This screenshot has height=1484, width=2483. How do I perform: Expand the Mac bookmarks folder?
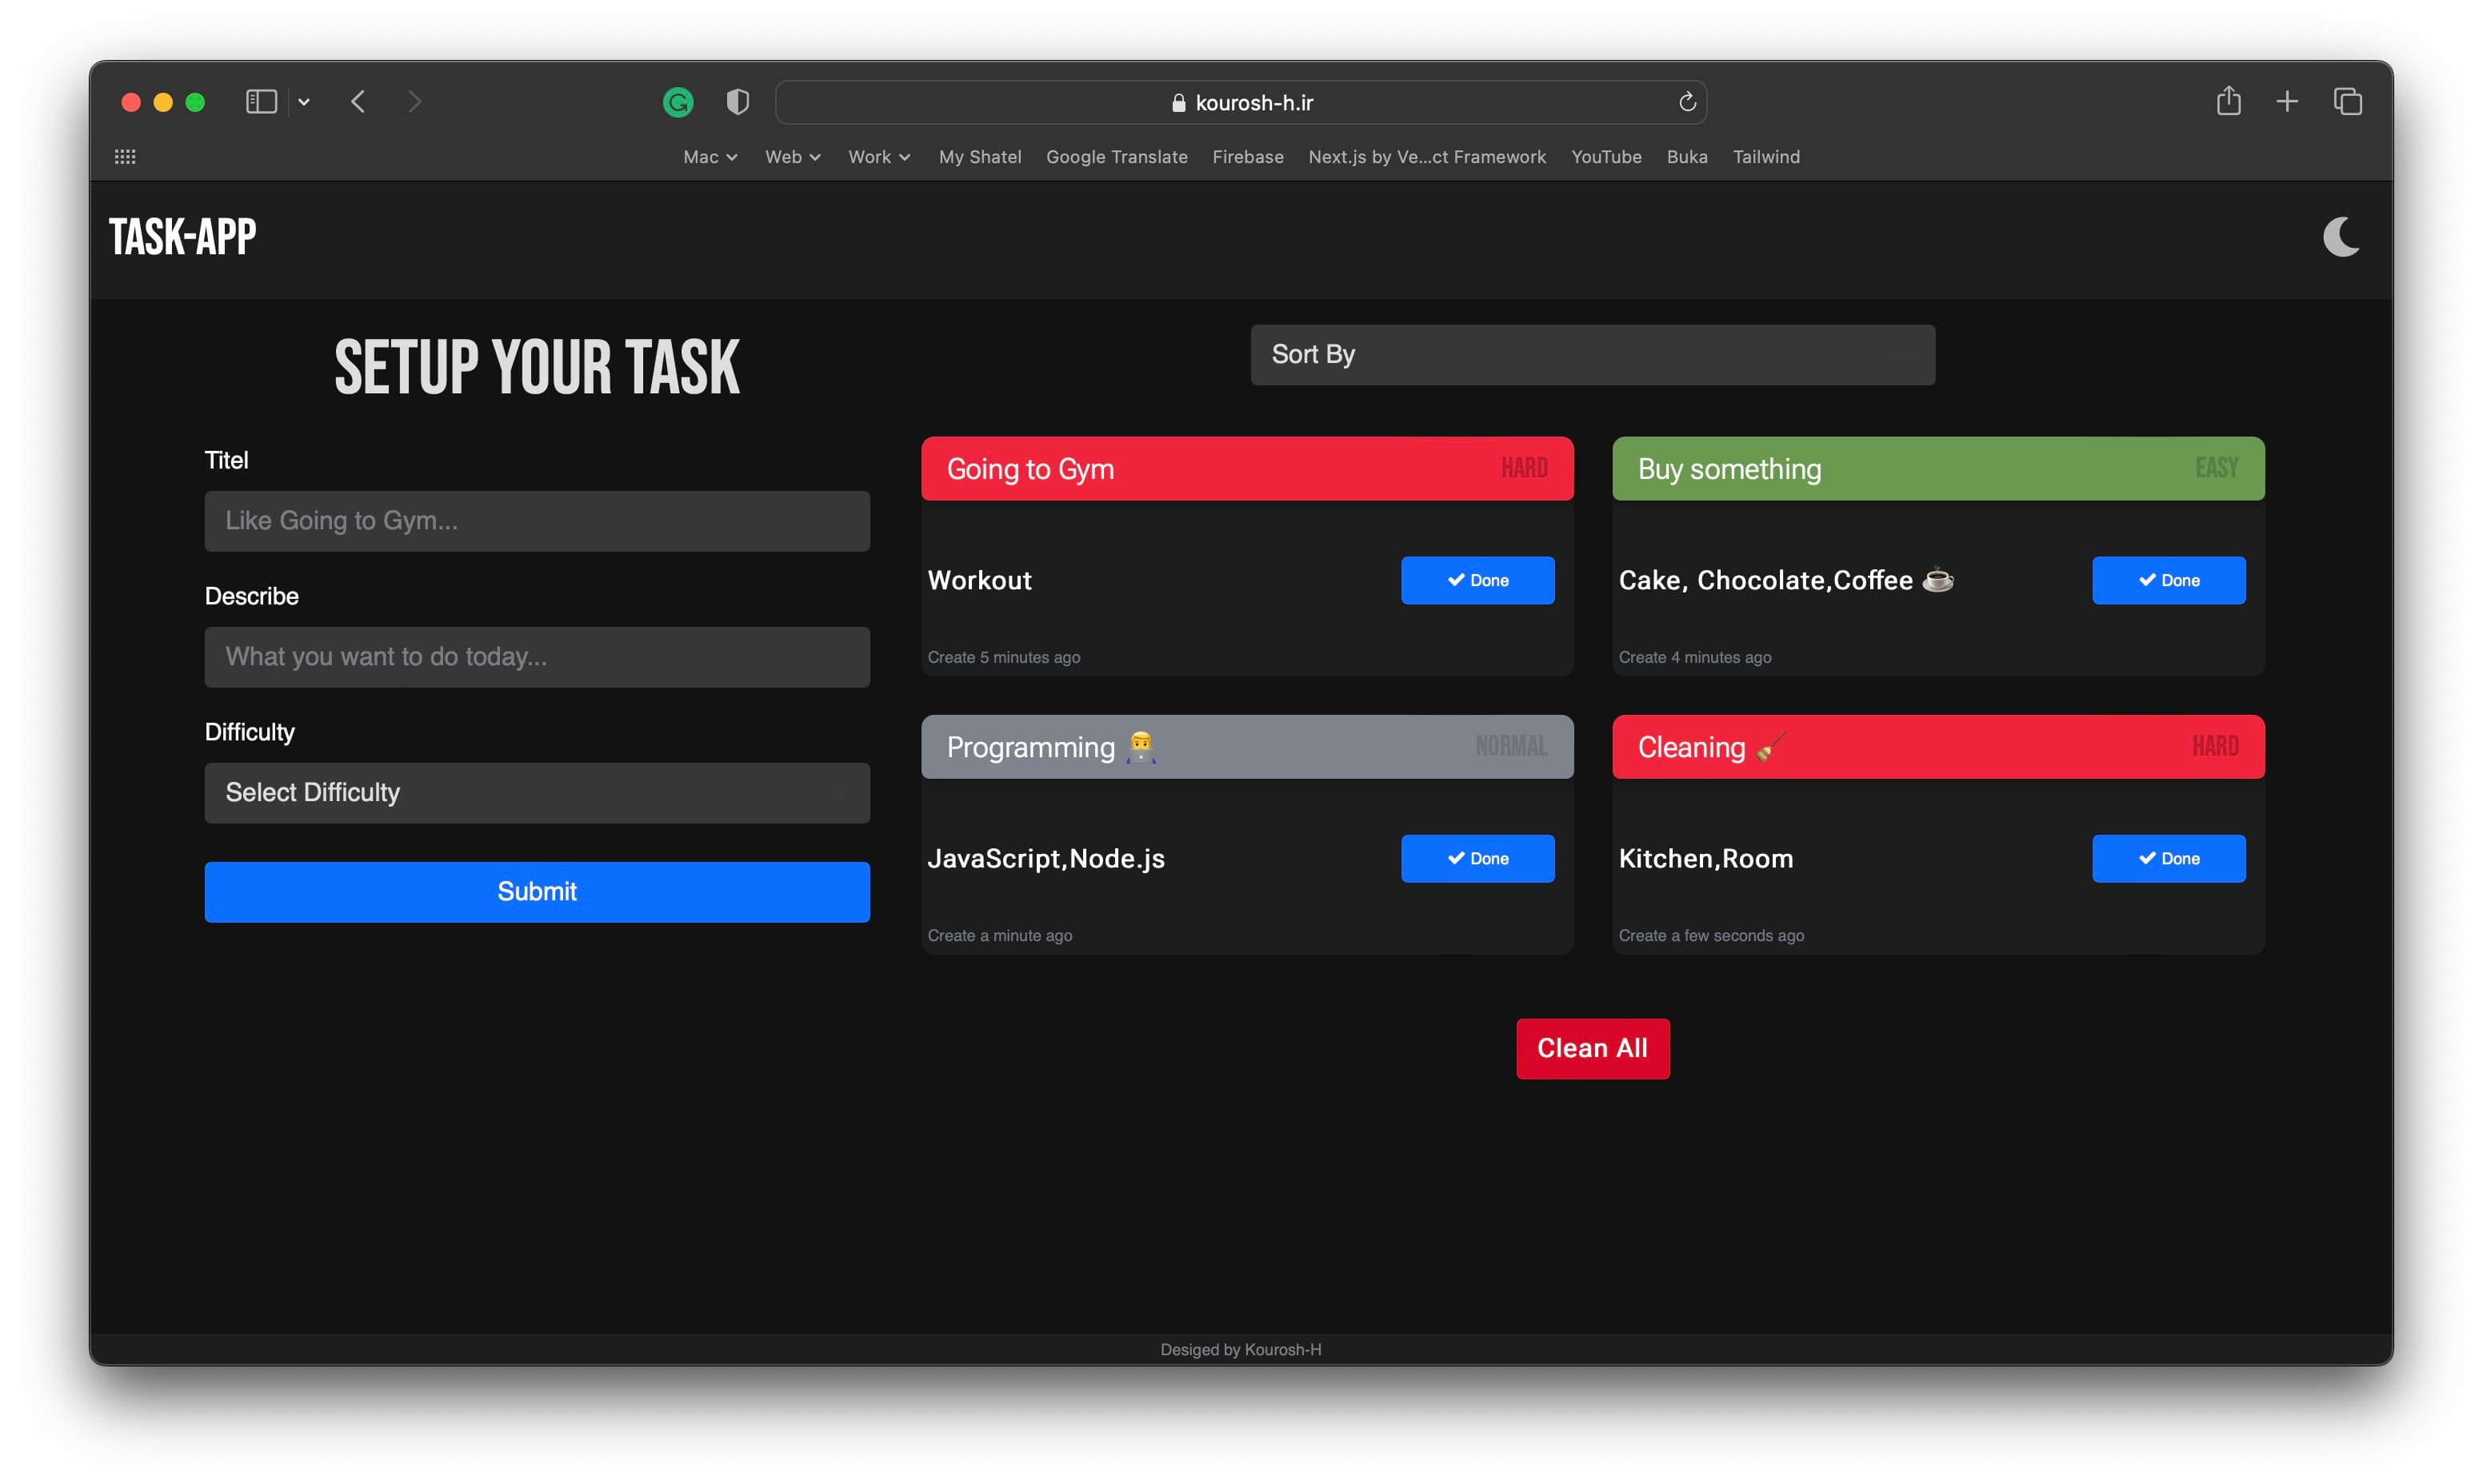pyautogui.click(x=710, y=157)
